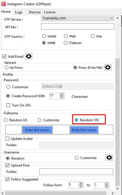The height and width of the screenshot is (195, 122).
Task: Click the API Key input field
Action: (x=78, y=26)
